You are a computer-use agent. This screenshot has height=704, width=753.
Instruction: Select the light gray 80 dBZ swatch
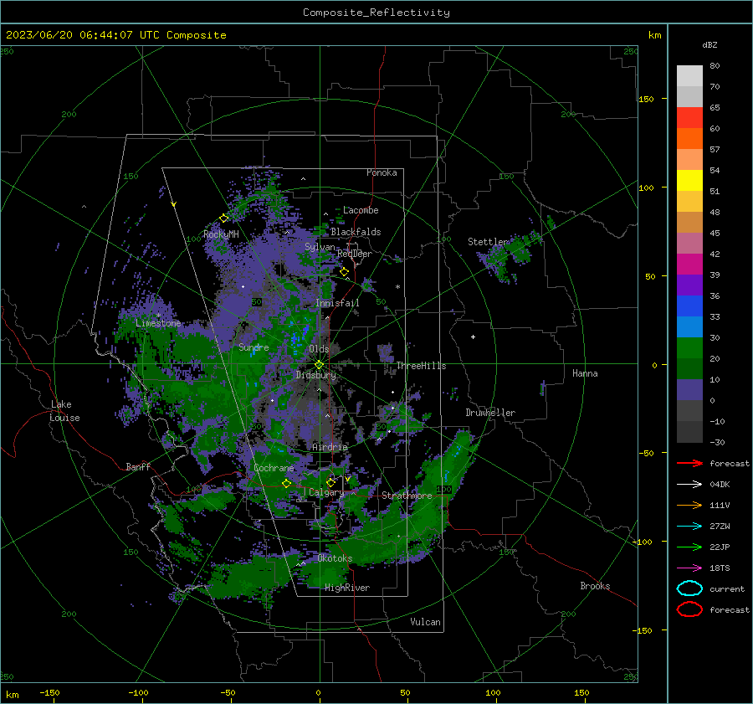689,75
